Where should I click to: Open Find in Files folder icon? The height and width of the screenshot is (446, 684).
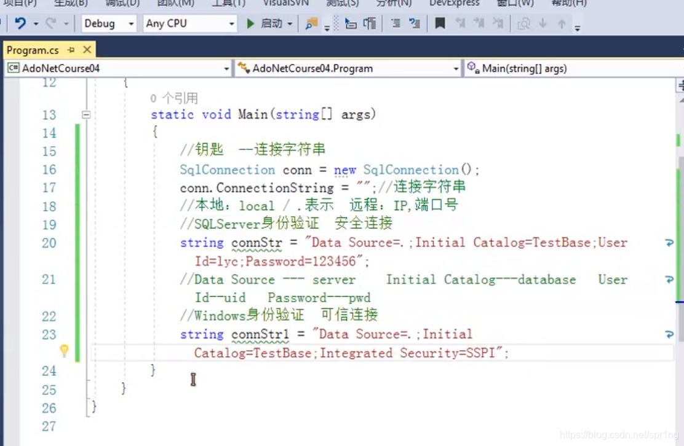(311, 23)
